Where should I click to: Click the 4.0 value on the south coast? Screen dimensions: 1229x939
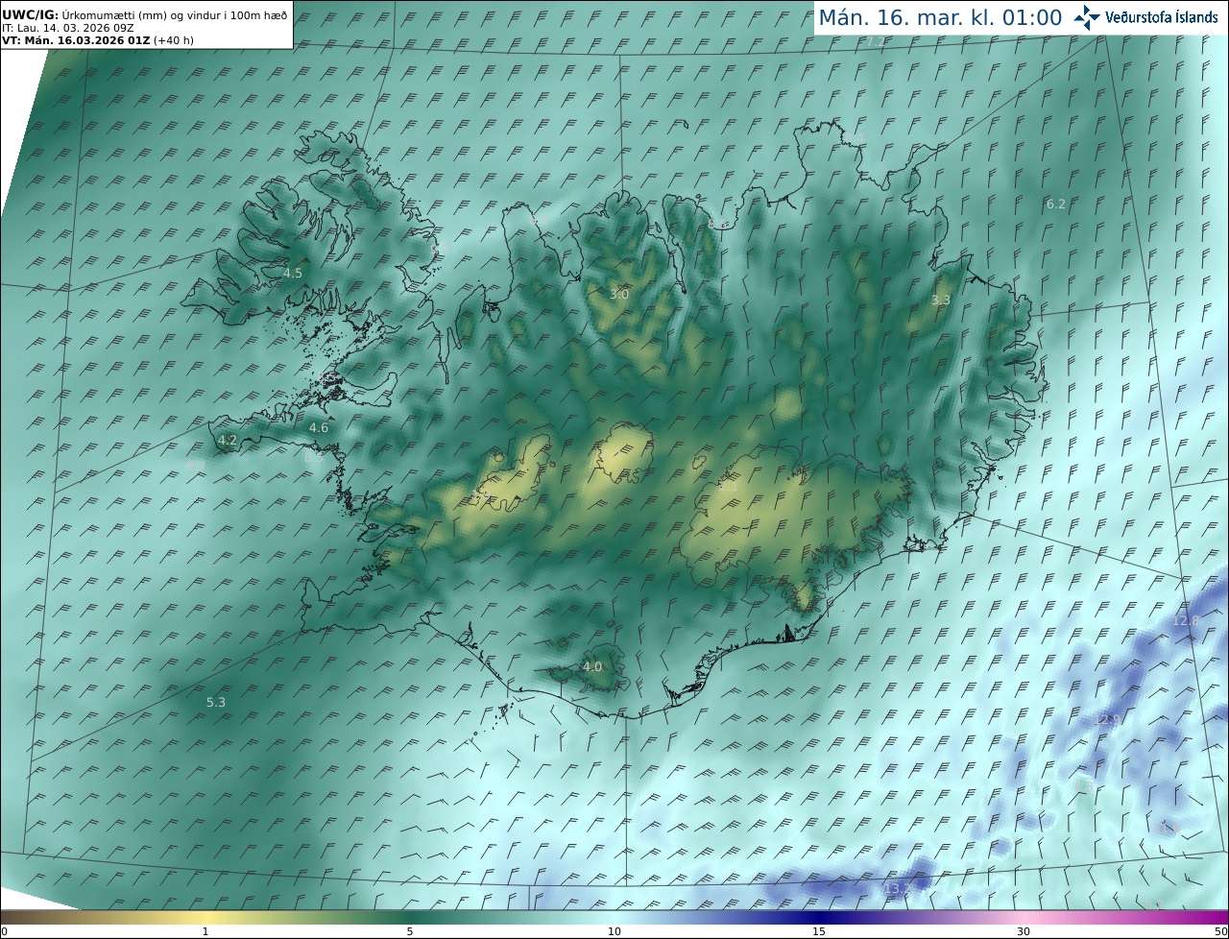pyautogui.click(x=592, y=666)
